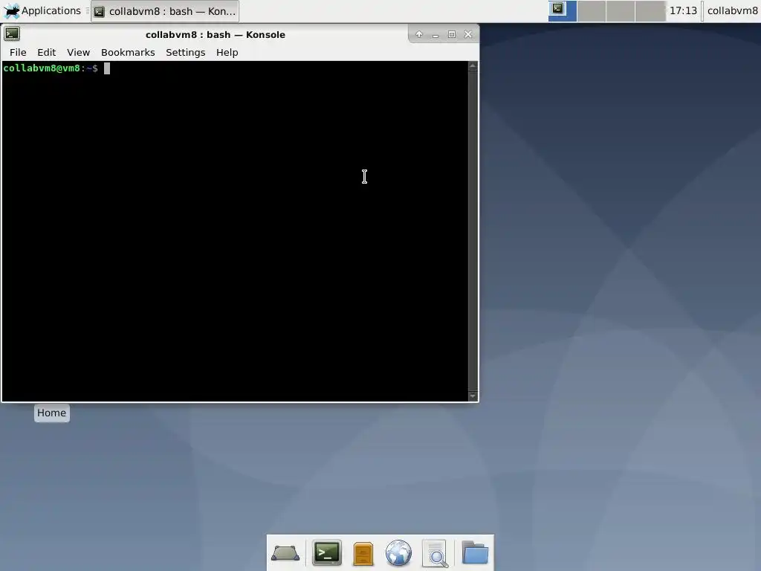The width and height of the screenshot is (761, 571).
Task: Open the Settings menu in Konsole
Action: tap(185, 53)
